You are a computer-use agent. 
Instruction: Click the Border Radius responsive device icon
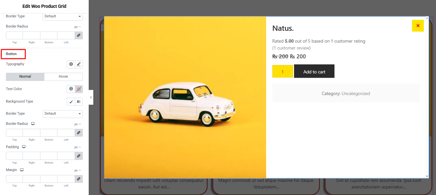point(33,124)
